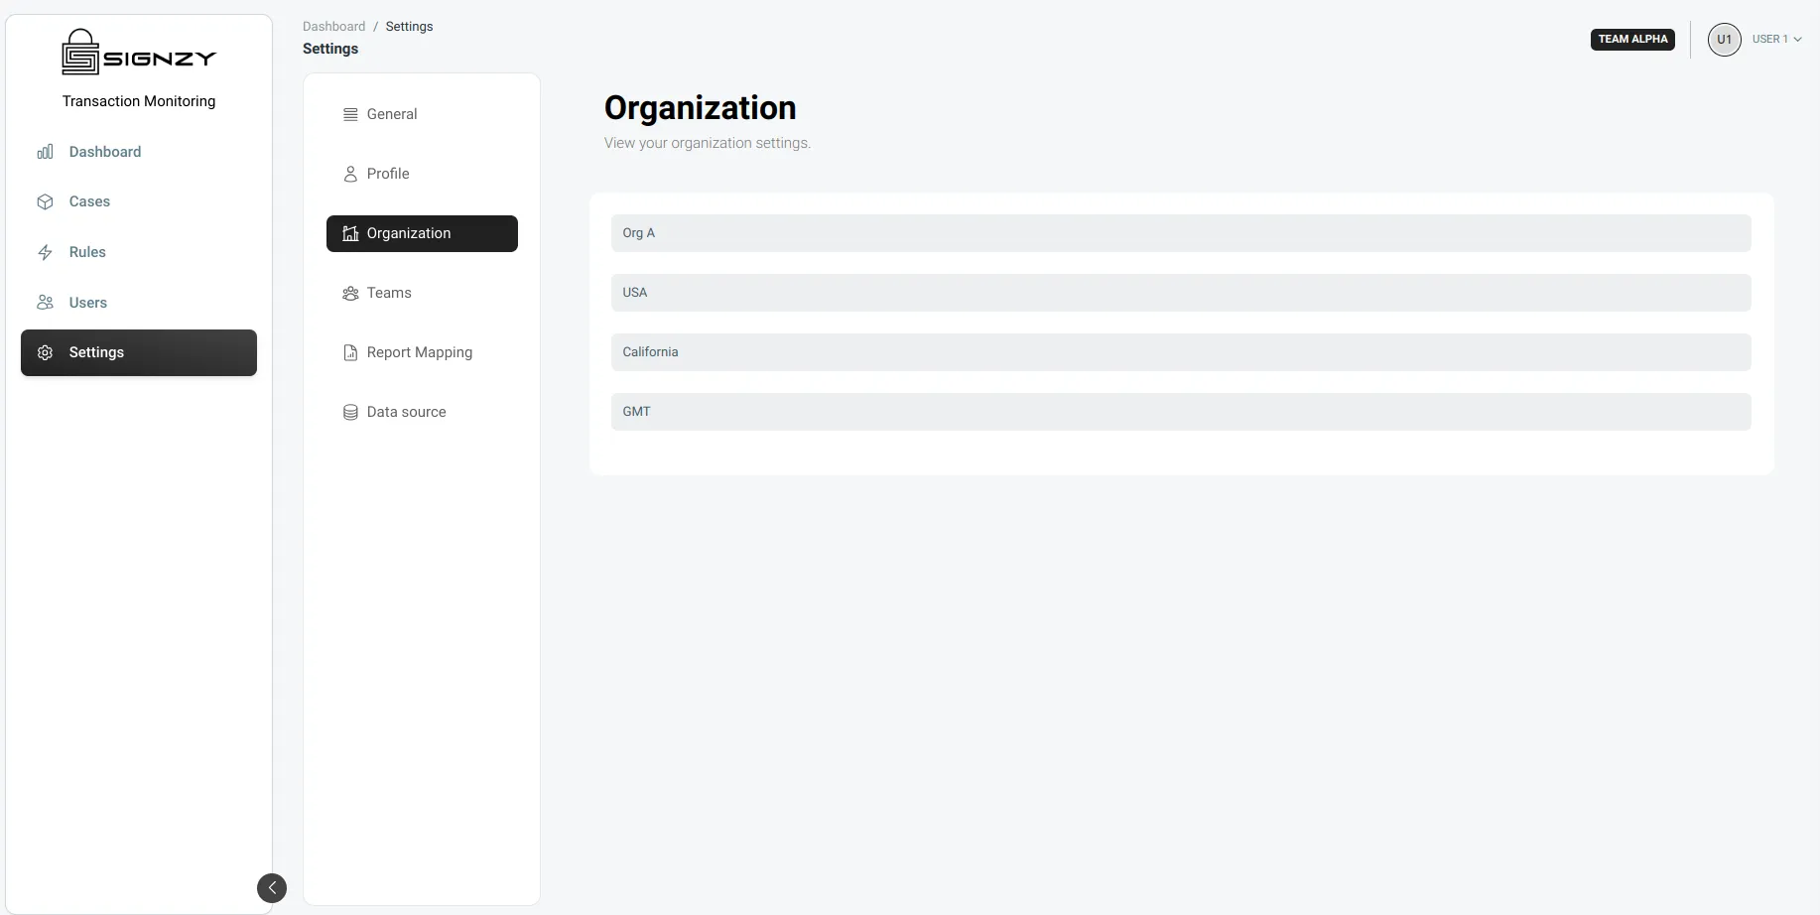
Task: Click the Organization page heading
Action: click(700, 108)
